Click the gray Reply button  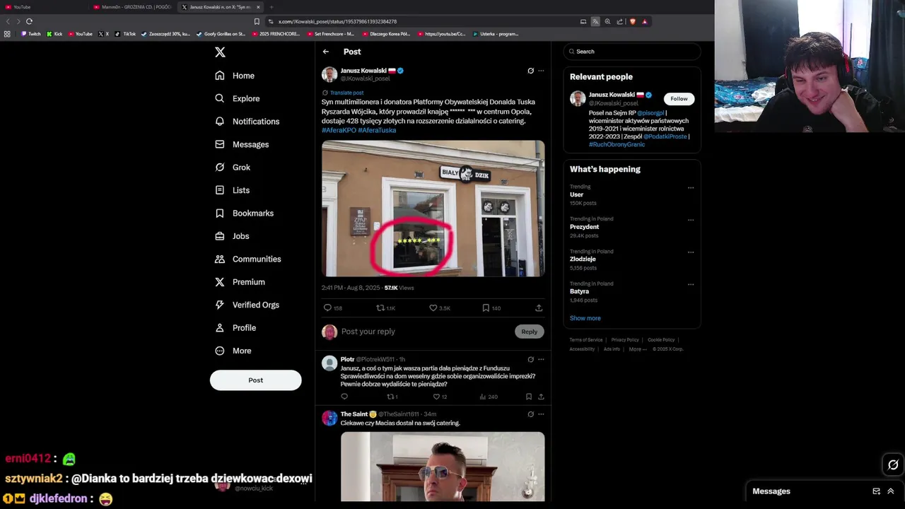(529, 332)
